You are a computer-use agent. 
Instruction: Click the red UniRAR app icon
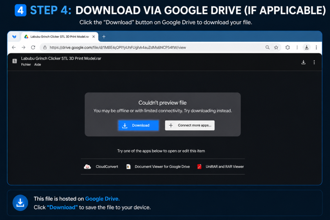coord(199,167)
